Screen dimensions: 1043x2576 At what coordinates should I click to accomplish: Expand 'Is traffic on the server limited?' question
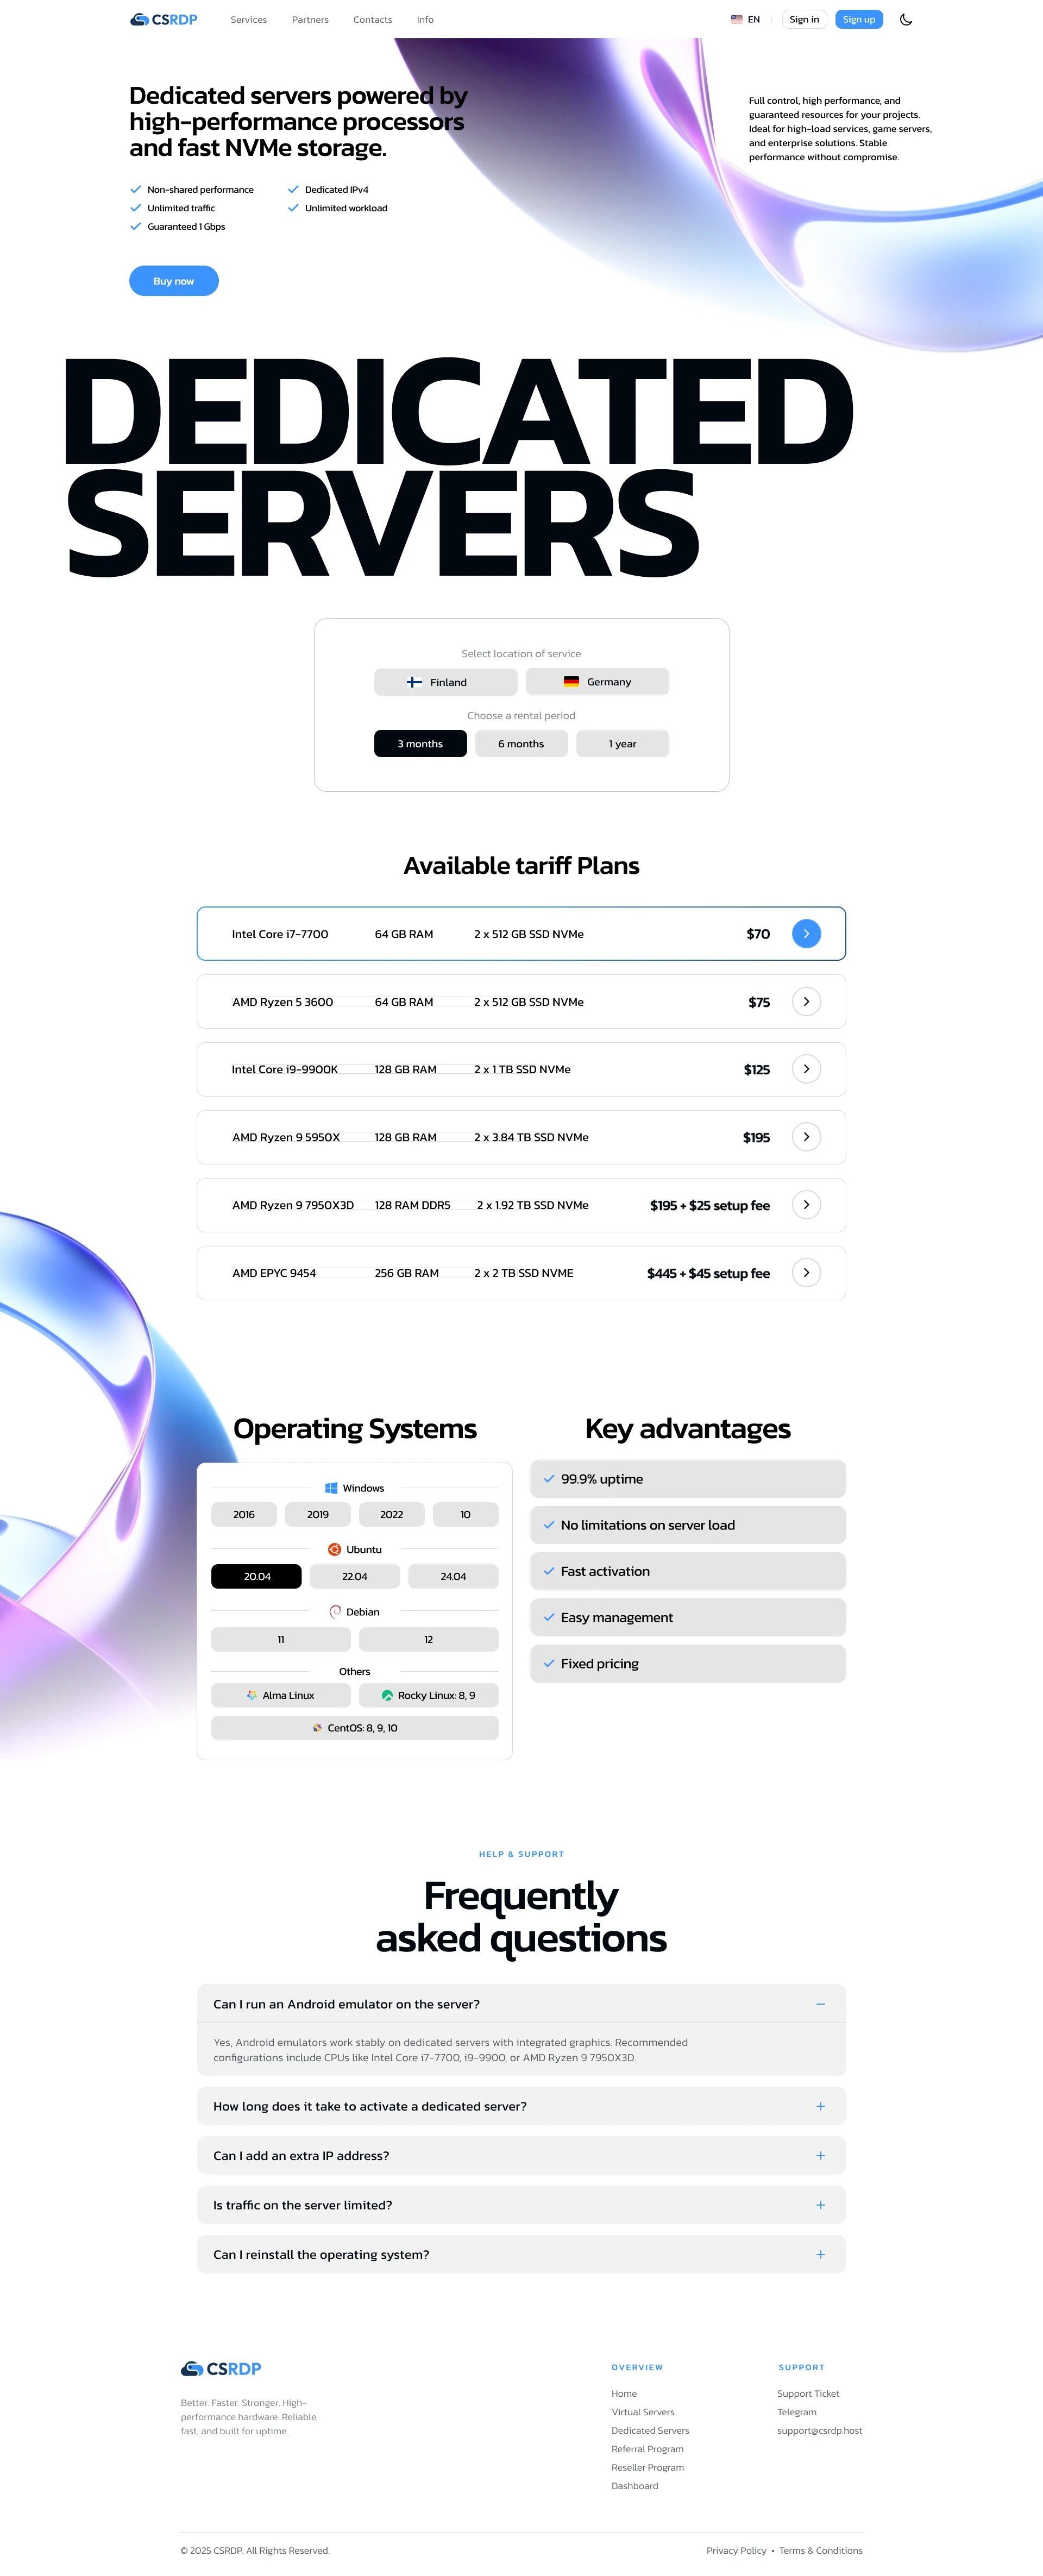point(820,2204)
